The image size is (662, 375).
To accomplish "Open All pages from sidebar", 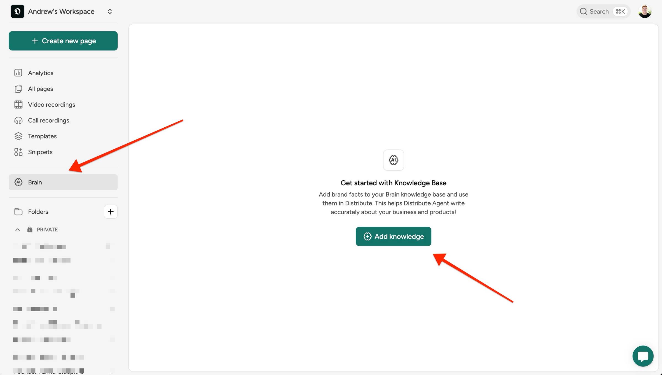I will 40,89.
